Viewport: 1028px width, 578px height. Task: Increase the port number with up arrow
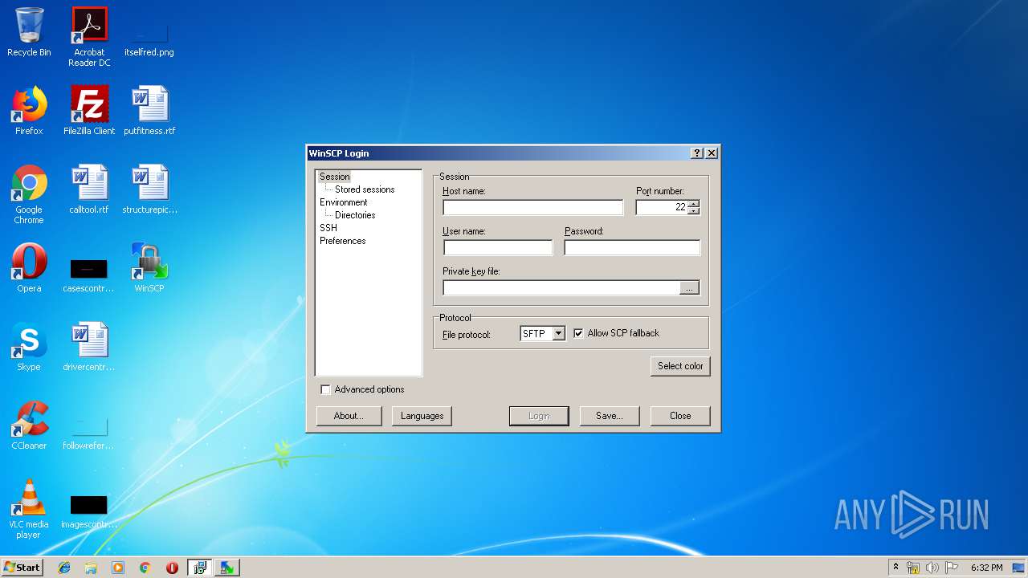point(694,203)
